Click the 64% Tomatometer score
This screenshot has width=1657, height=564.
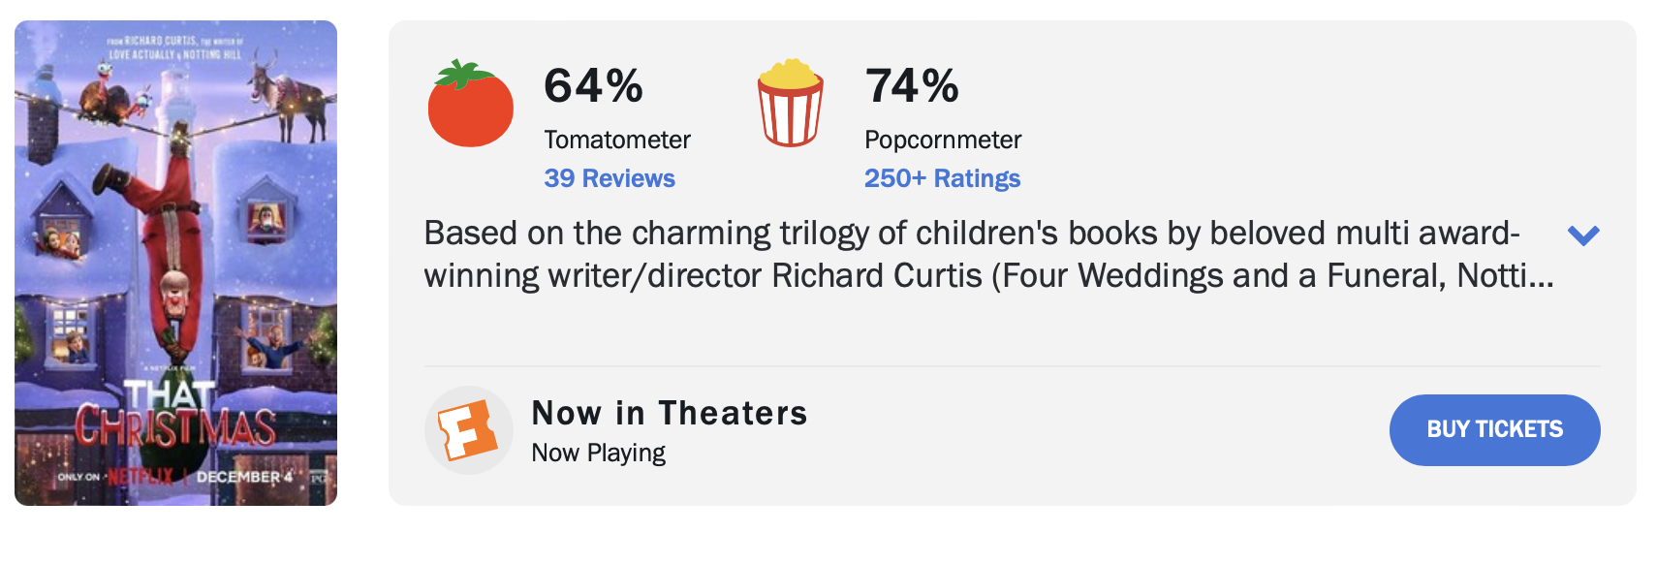click(593, 85)
